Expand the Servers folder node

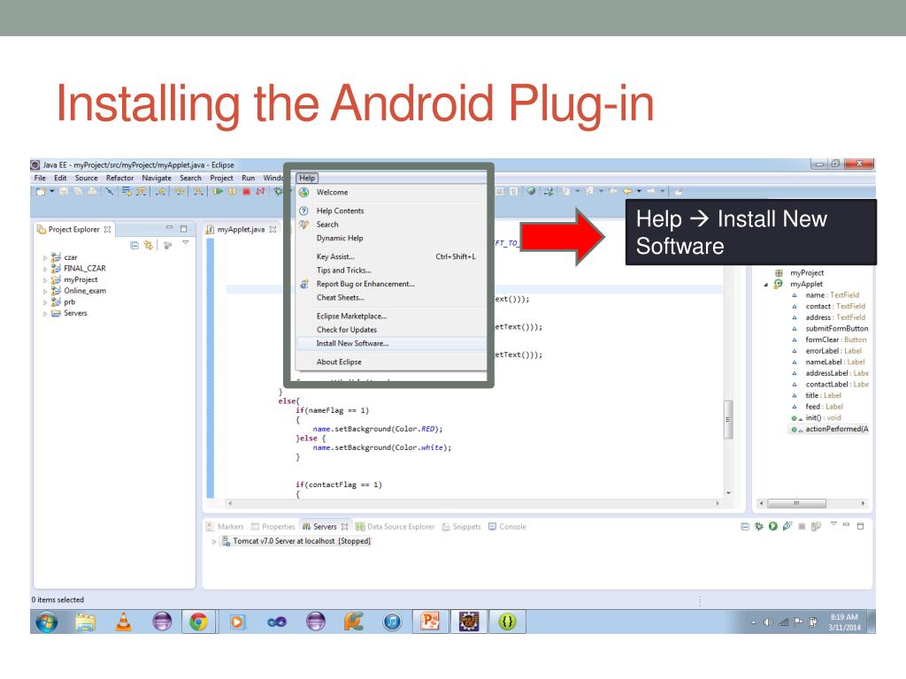pos(45,314)
